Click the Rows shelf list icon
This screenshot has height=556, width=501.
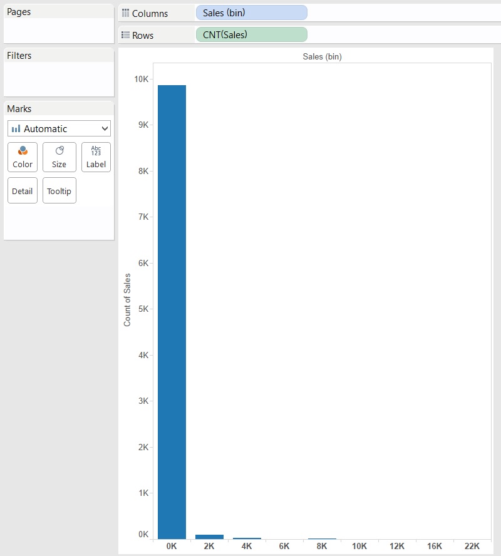[x=125, y=35]
